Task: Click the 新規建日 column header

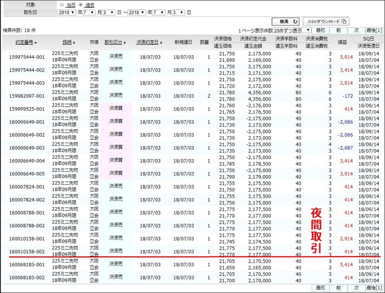Action: click(183, 42)
